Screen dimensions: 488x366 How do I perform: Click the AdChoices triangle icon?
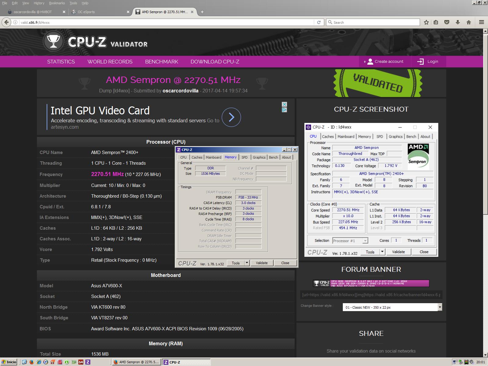click(284, 110)
